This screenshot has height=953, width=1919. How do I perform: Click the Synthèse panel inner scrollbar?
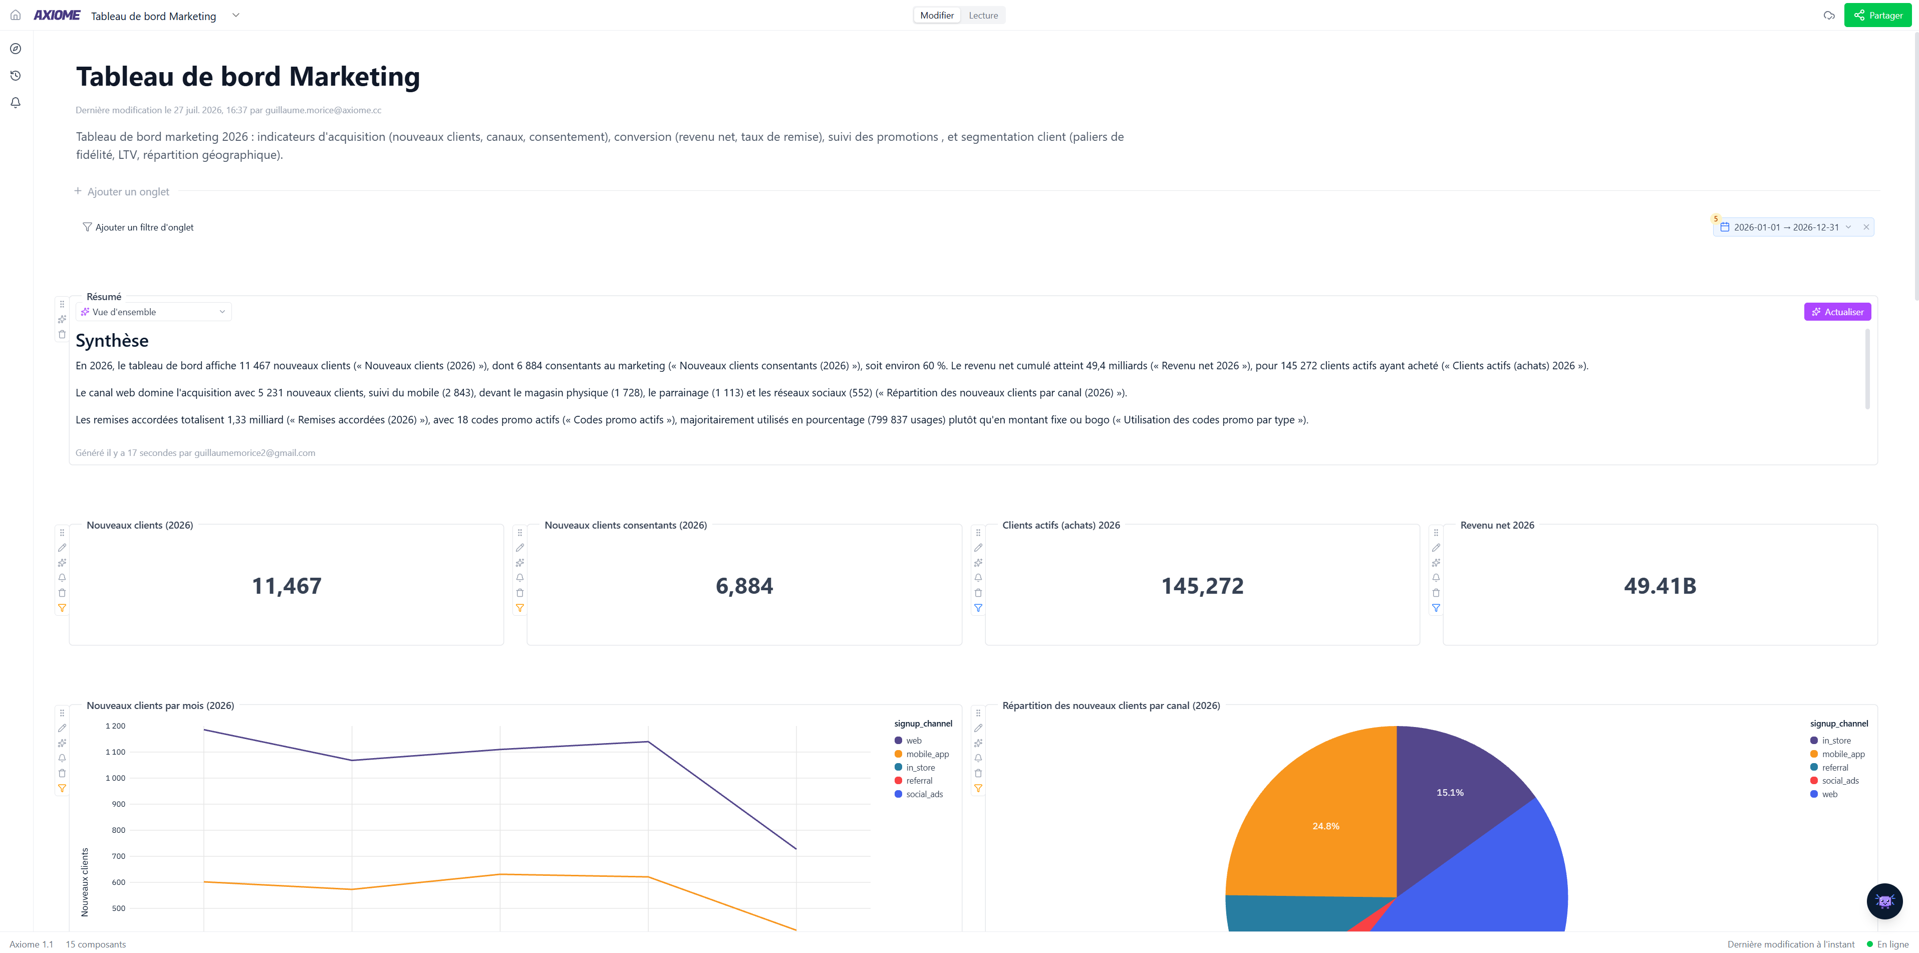(1867, 369)
